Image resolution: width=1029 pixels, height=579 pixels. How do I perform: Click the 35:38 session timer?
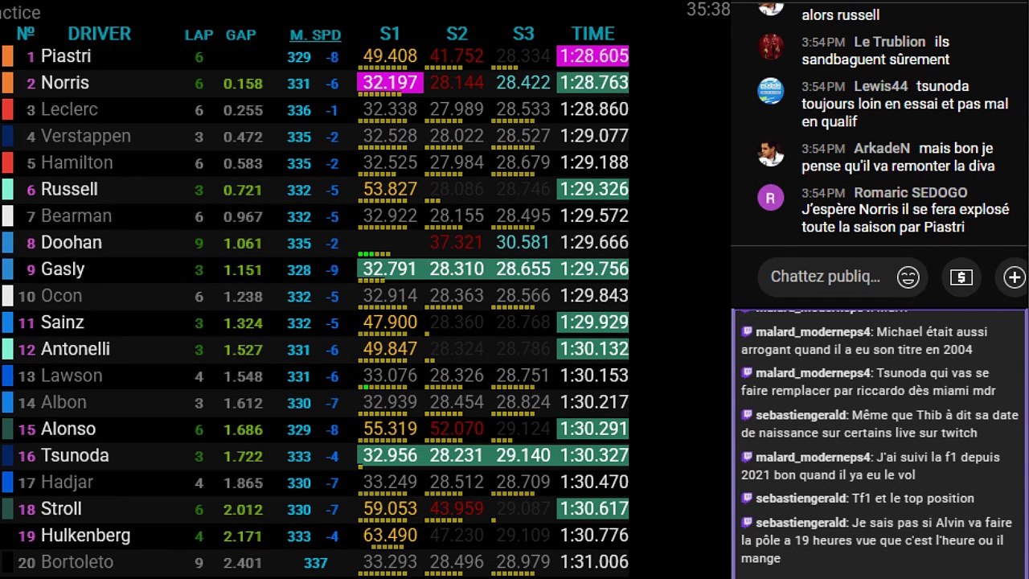pos(708,10)
